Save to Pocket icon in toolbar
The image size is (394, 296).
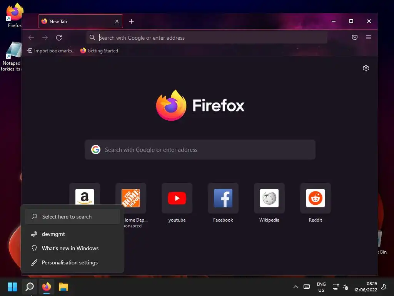coord(354,37)
